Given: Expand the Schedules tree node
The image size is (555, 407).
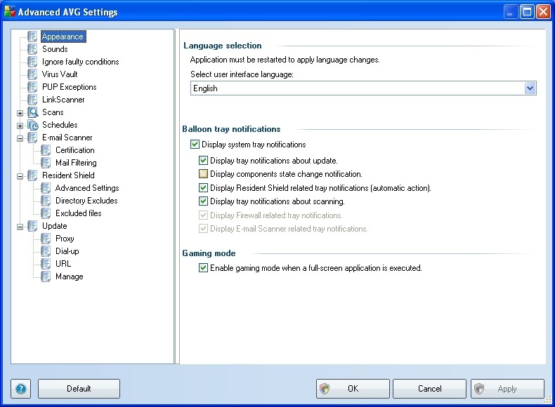Looking at the screenshot, I should [20, 126].
